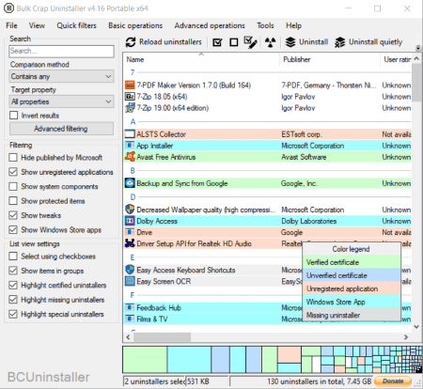Click the horizontal scrollbar right arrow
The image size is (423, 389).
pyautogui.click(x=406, y=337)
